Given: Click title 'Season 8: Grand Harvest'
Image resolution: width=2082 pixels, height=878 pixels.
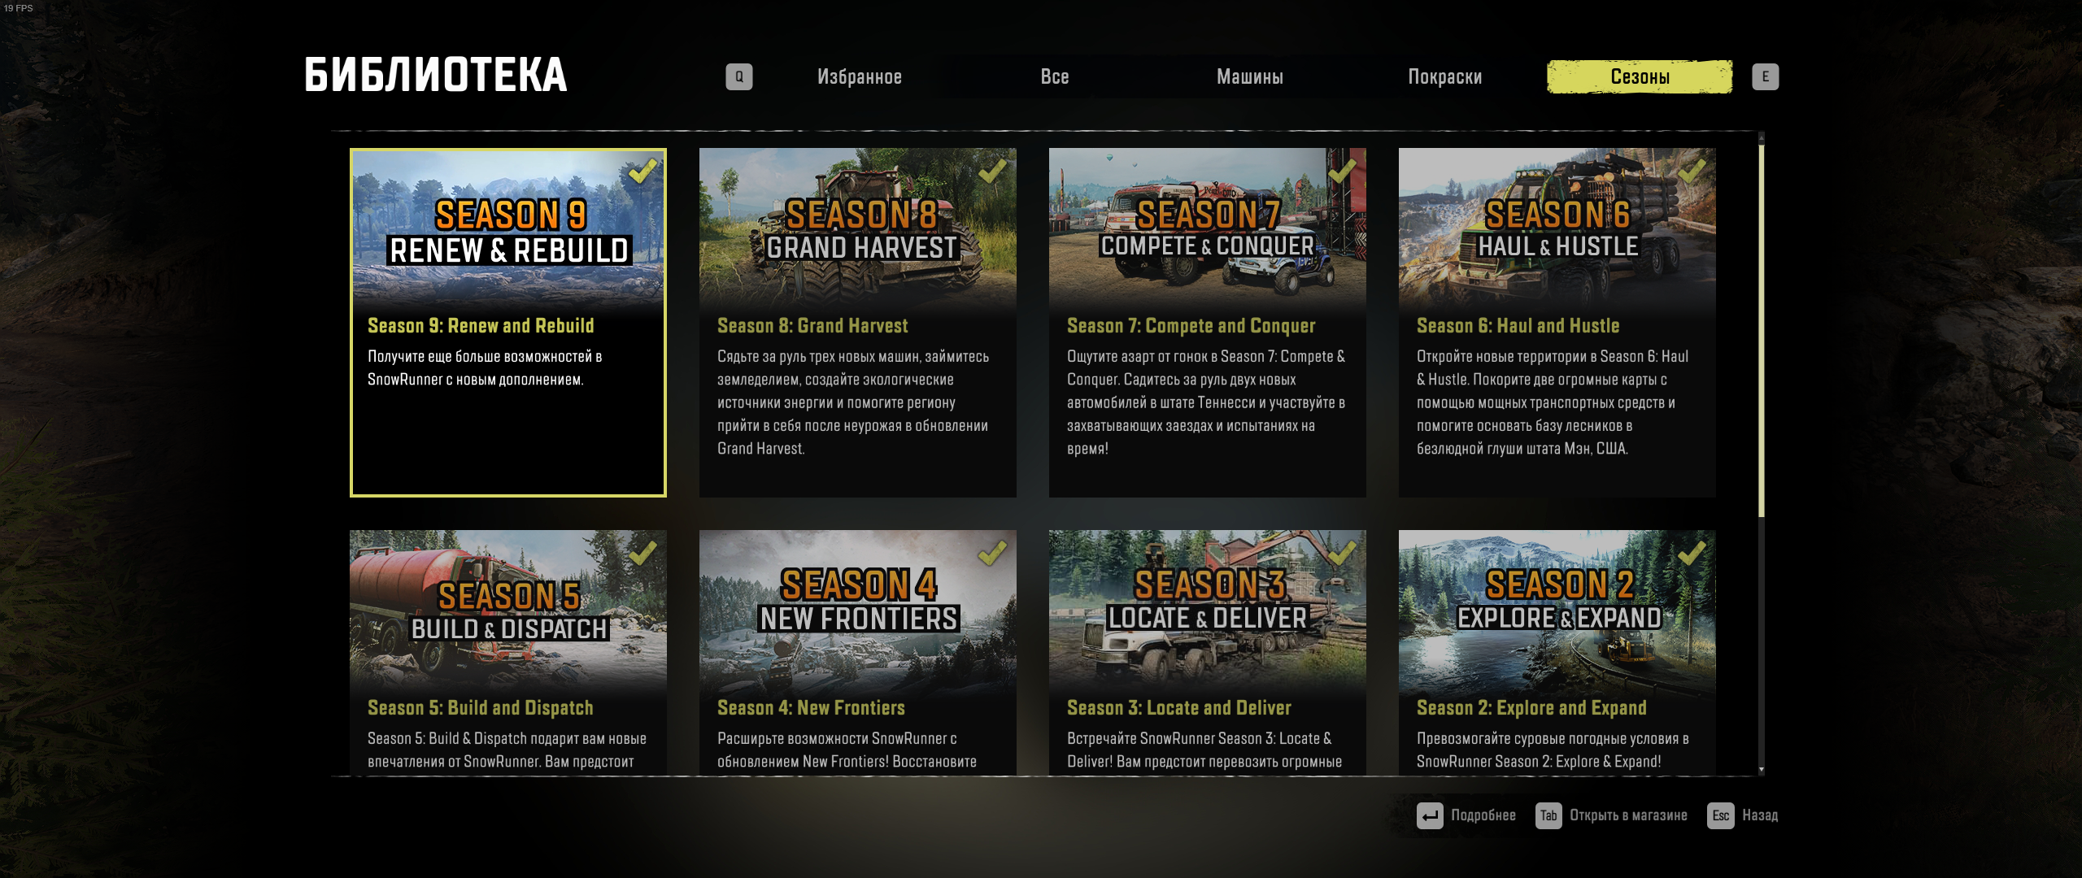Looking at the screenshot, I should [x=812, y=326].
